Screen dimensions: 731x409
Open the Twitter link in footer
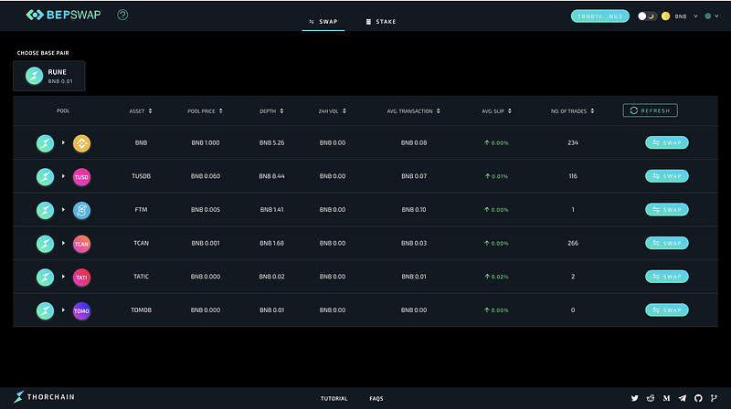pyautogui.click(x=634, y=398)
